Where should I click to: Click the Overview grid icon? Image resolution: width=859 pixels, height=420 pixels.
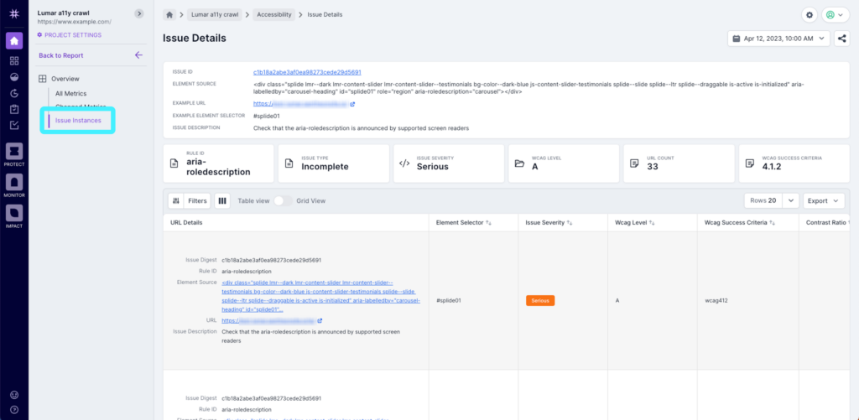pos(42,79)
